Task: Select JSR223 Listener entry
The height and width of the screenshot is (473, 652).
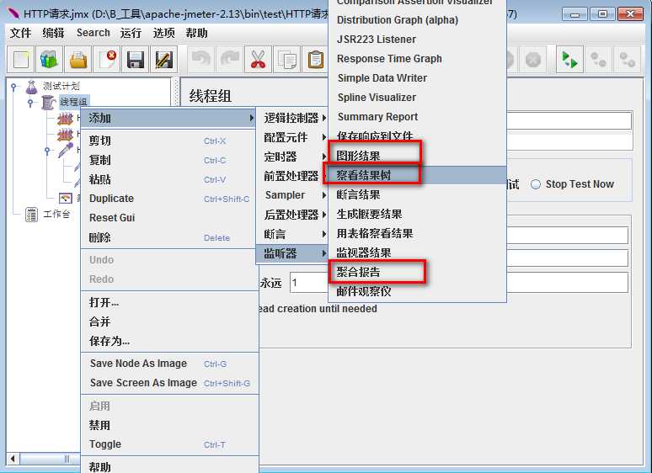Action: [418, 39]
